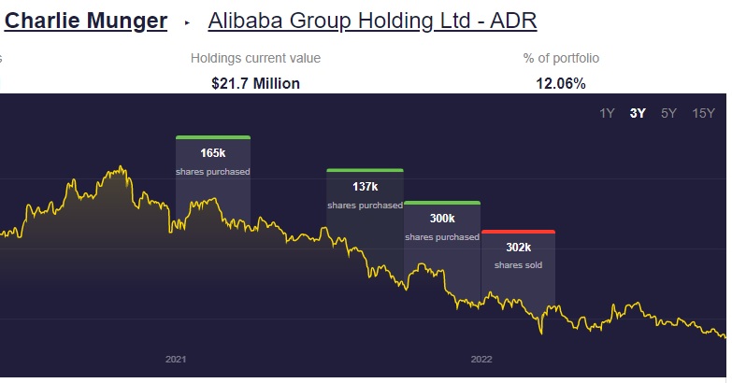
Task: Open Alibaba Group Holding Ltd - ADR link
Action: pyautogui.click(x=372, y=21)
